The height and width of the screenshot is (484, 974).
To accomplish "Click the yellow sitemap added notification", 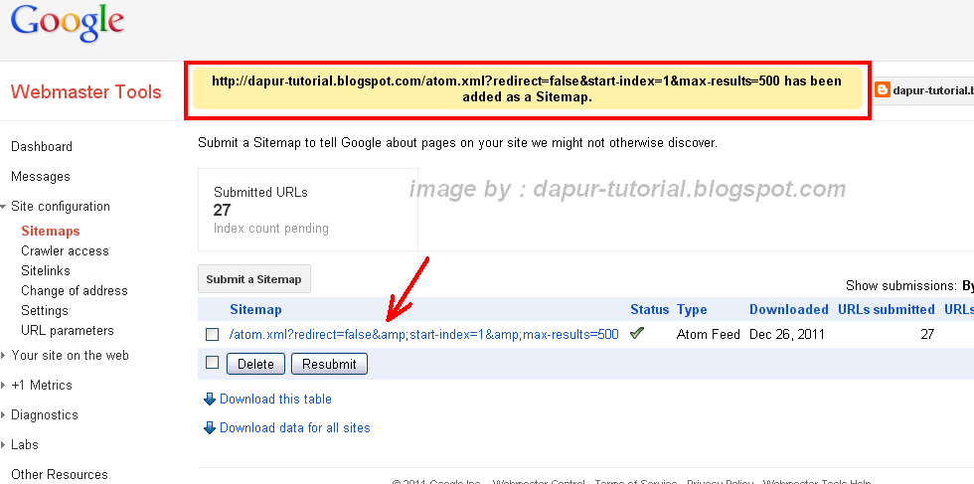I will coord(528,89).
